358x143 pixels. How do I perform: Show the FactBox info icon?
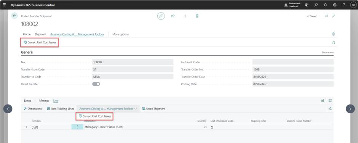[x=333, y=34]
